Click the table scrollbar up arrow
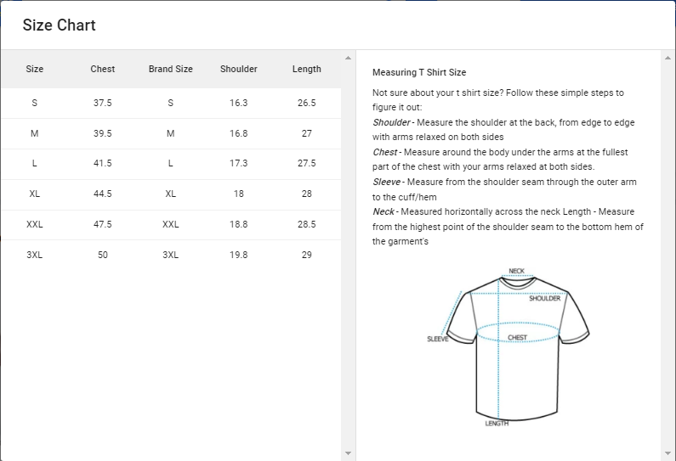 tap(348, 58)
